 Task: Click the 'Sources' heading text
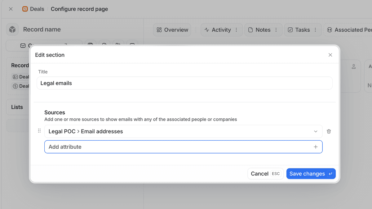click(55, 112)
